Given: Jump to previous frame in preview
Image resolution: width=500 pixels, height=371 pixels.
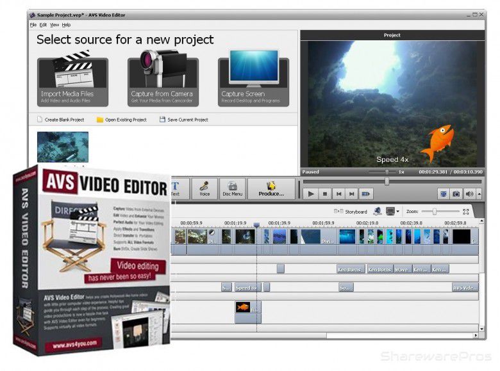Looking at the screenshot, I should tap(338, 194).
